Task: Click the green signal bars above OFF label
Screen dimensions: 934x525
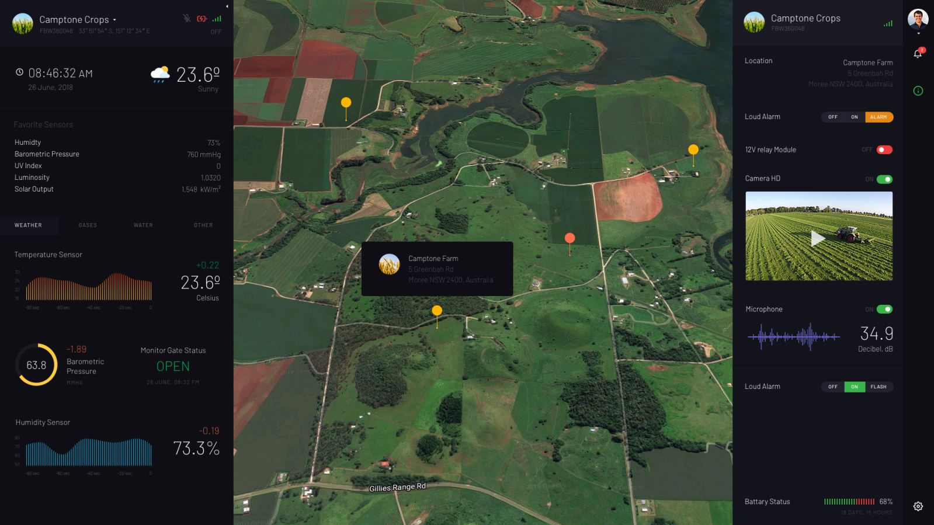Action: pyautogui.click(x=217, y=19)
